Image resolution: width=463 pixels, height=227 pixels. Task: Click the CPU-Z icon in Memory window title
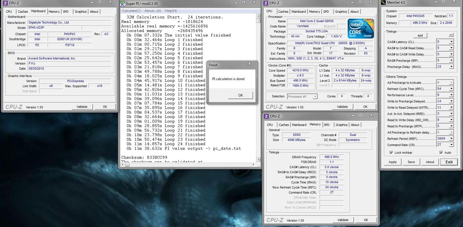[x=266, y=116]
